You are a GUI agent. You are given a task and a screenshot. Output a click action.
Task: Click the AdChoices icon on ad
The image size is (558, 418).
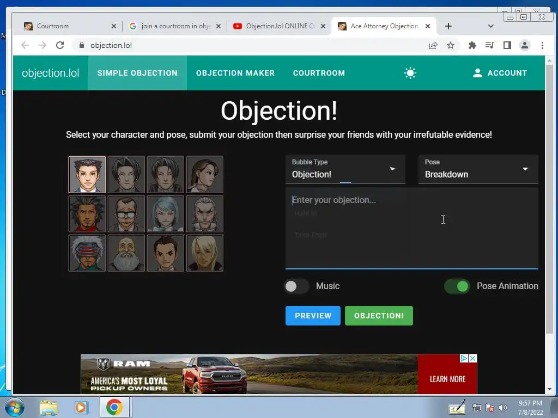point(464,358)
